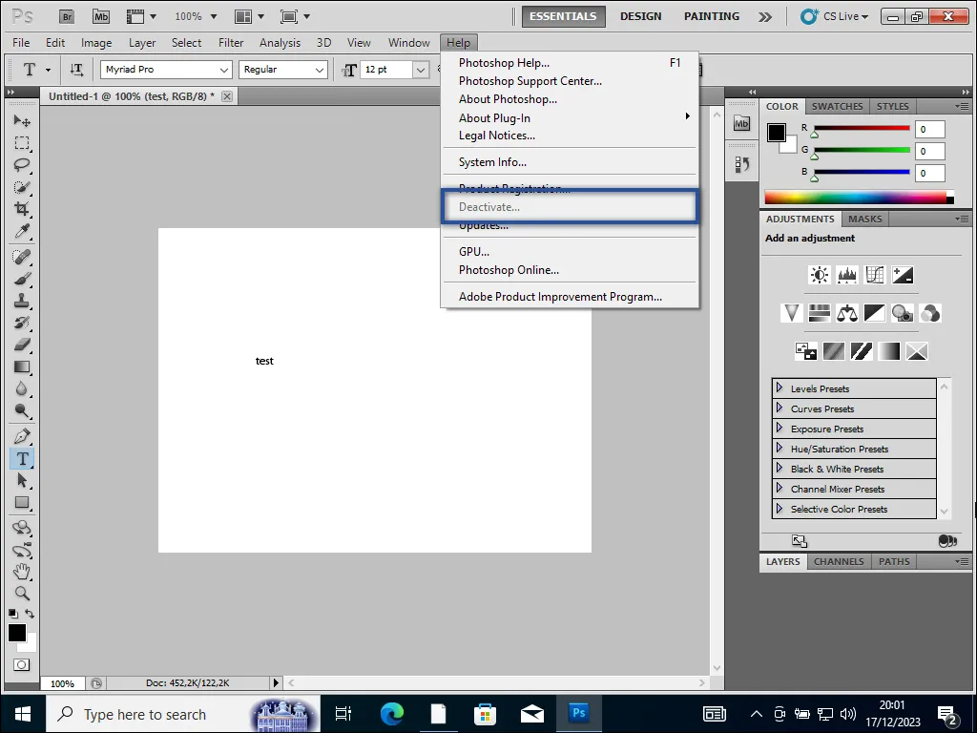This screenshot has height=733, width=977.
Task: Expand Levels Presets
Action: click(780, 387)
